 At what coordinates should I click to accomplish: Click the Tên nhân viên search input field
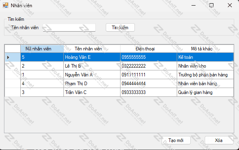pyautogui.click(x=69, y=28)
